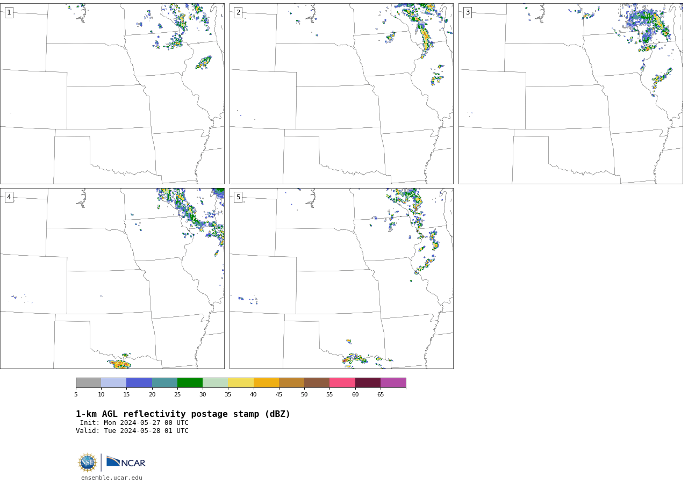This screenshot has height=484, width=688.
Task: Click the colorbar tick label 5
Action: click(76, 394)
